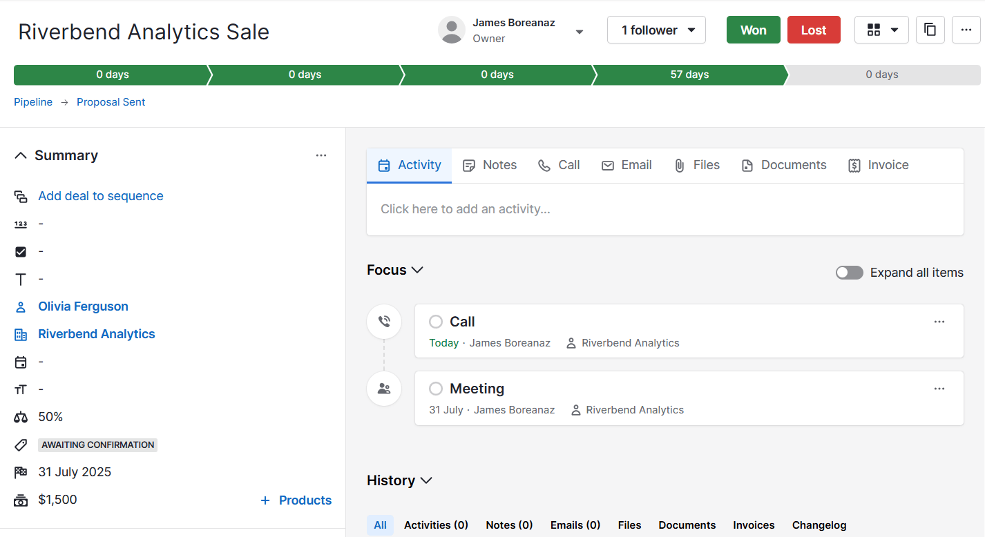The width and height of the screenshot is (985, 537).
Task: Filter history by Changelog
Action: (819, 525)
